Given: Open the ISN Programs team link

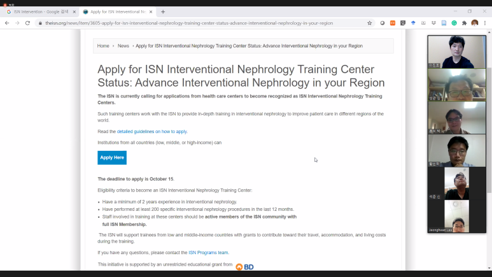Looking at the screenshot, I should 208,253.
